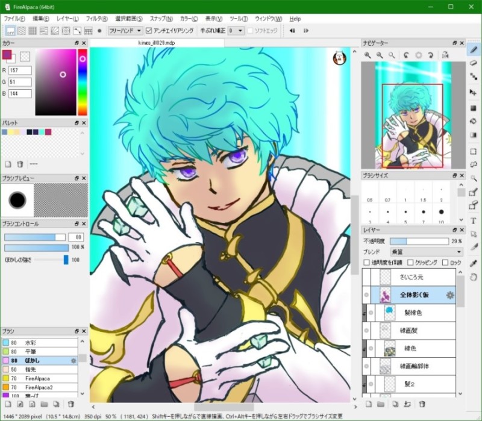
Task: Open the フィルタ menu
Action: pyautogui.click(x=97, y=19)
